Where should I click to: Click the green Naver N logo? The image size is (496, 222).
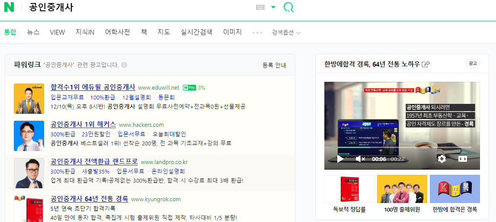pyautogui.click(x=9, y=7)
